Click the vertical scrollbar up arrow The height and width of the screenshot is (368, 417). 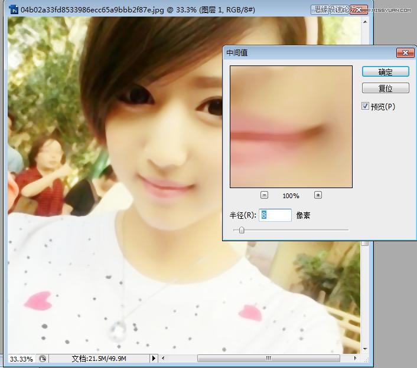click(365, 22)
